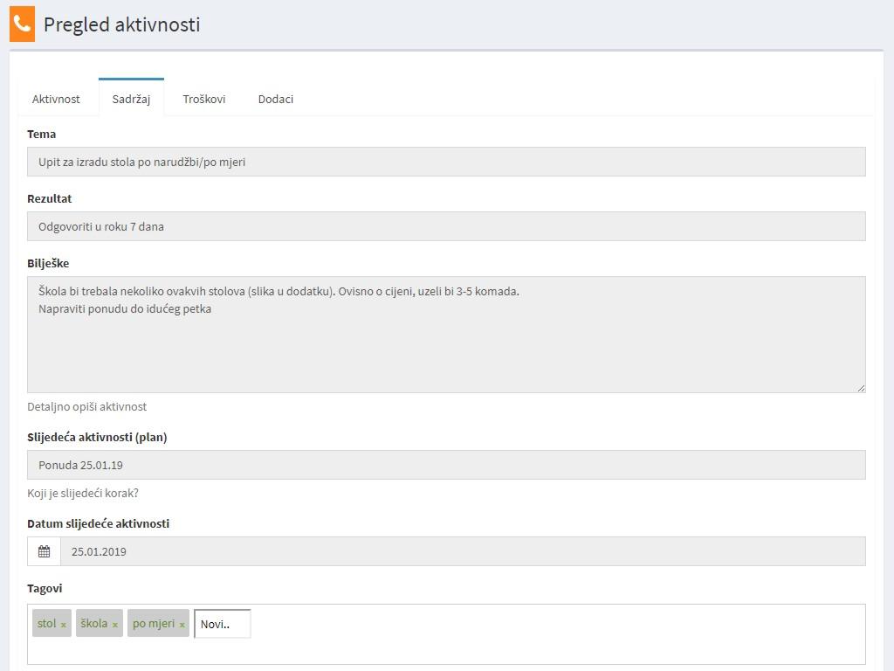Go to the Dodaci tab

click(x=276, y=99)
